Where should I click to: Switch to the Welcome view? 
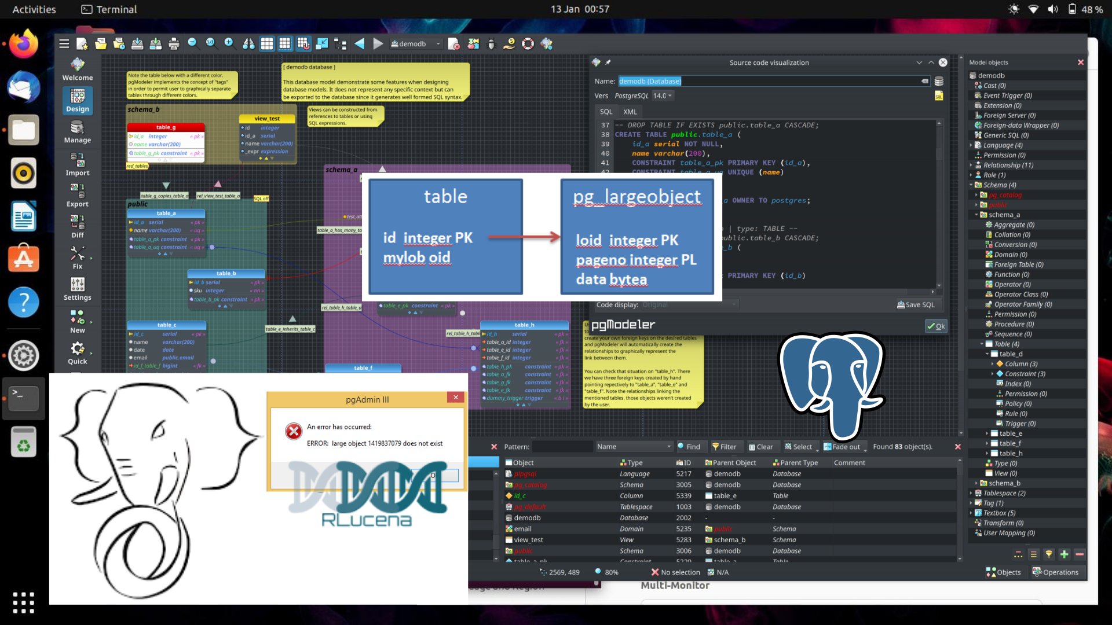point(78,69)
